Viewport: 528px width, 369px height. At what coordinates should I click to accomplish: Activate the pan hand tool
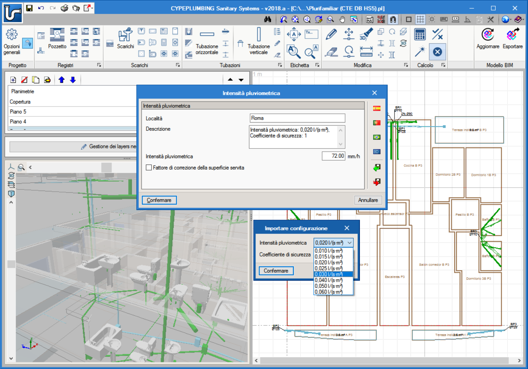(x=342, y=19)
